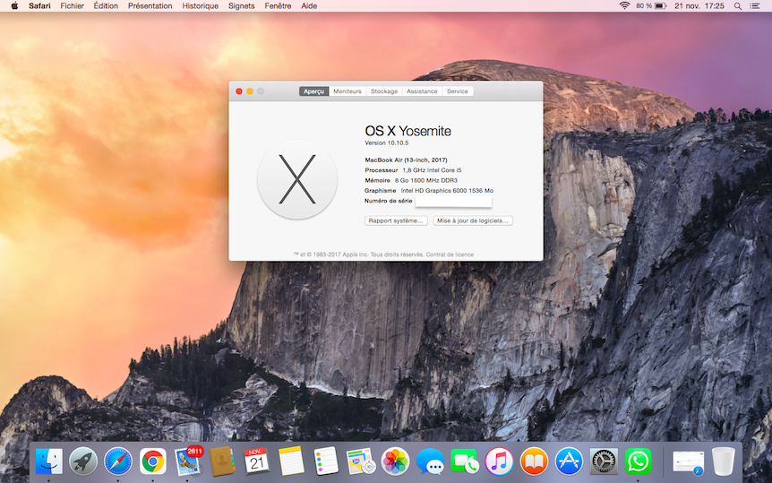The height and width of the screenshot is (483, 772).
Task: Click the Rapport système button
Action: point(396,220)
